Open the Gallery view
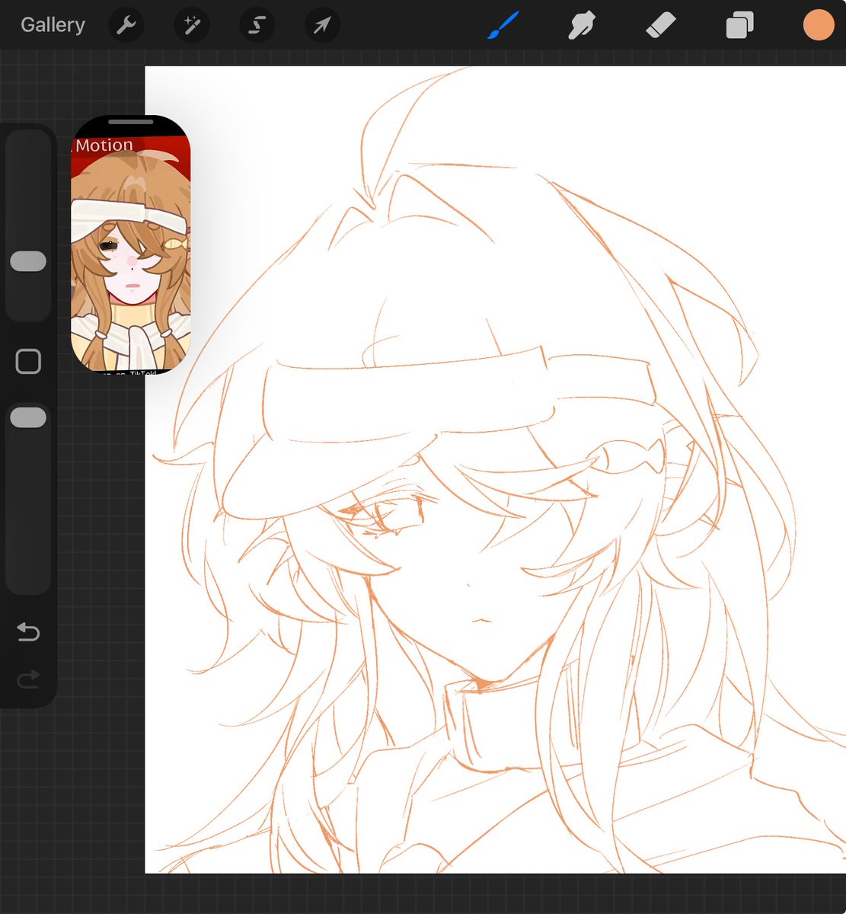This screenshot has height=914, width=846. (53, 25)
